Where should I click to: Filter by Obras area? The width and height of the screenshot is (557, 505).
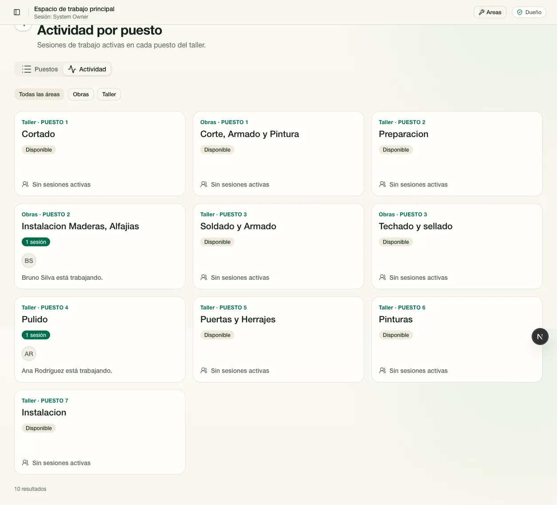(x=81, y=94)
